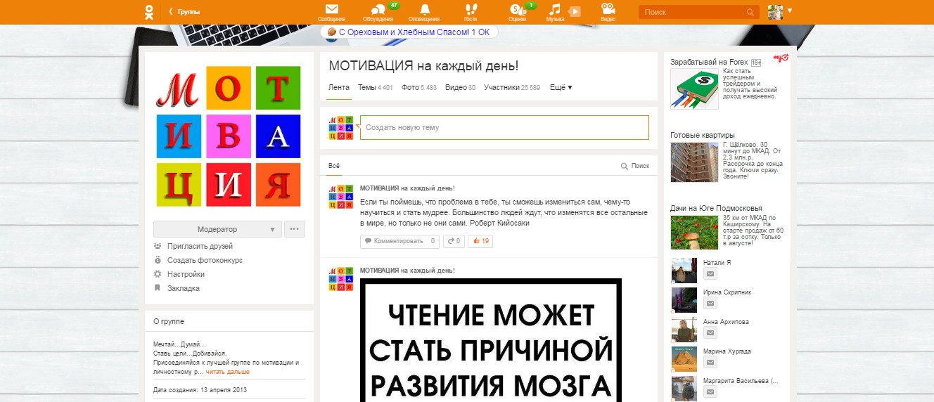Select the Лента tab
Viewport: 934px width, 402px height.
coord(338,88)
